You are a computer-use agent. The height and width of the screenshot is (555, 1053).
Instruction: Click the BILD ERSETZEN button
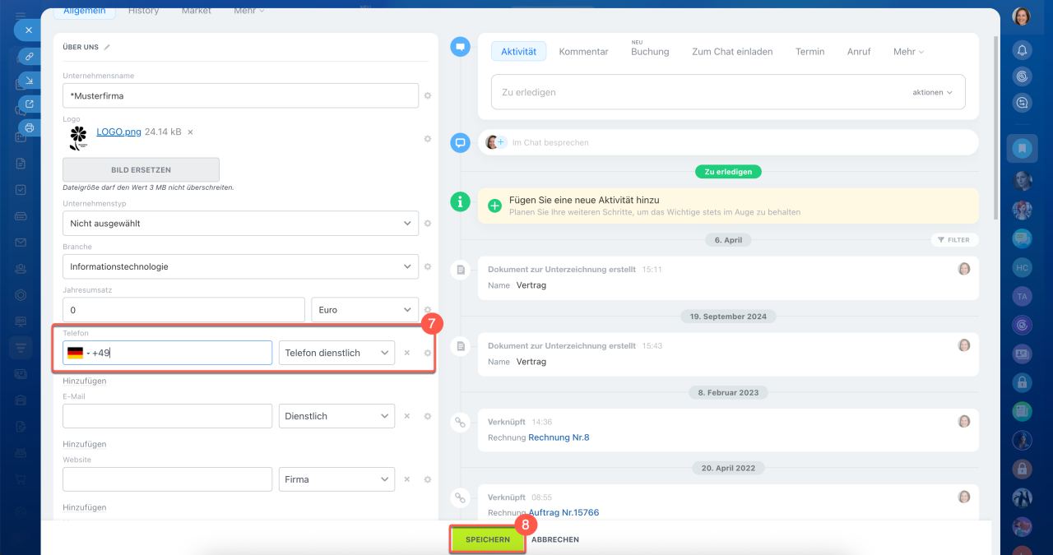(141, 170)
